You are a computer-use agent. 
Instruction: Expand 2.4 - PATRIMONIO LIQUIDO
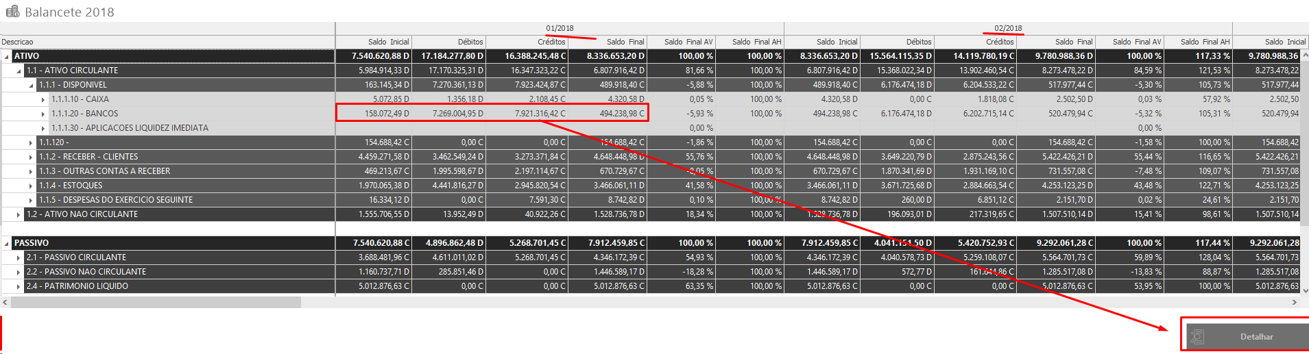coord(19,287)
